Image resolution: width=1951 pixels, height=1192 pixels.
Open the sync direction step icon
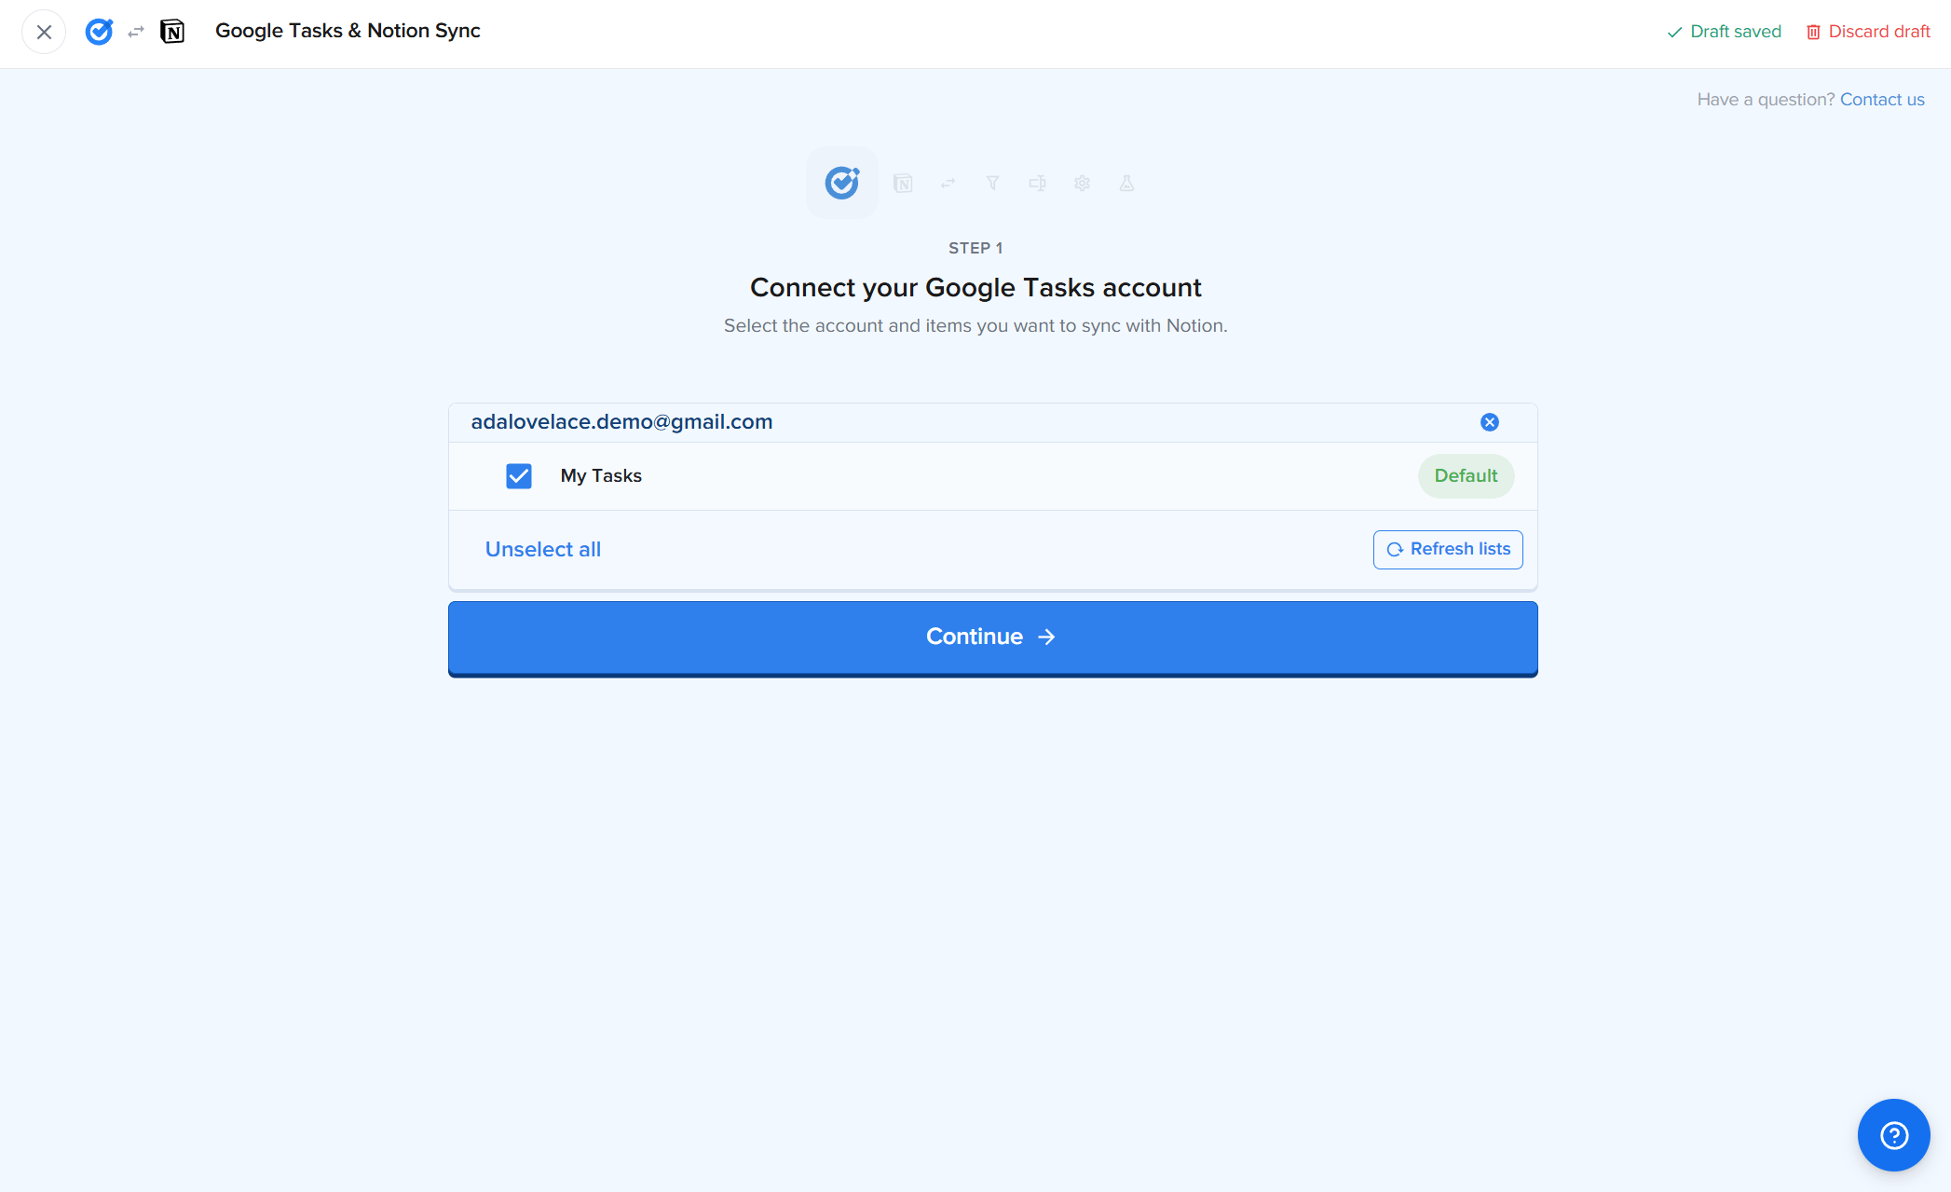click(x=948, y=184)
